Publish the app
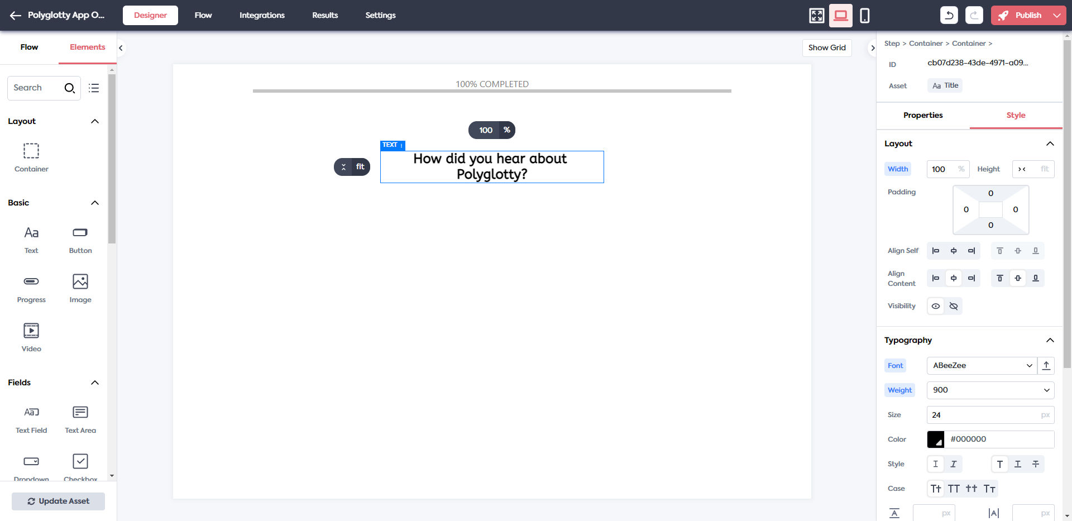 (1024, 15)
